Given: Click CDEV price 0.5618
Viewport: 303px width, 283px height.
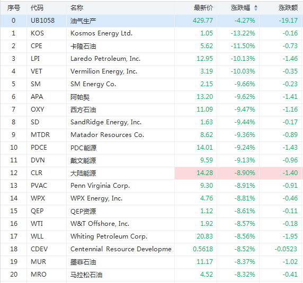Looking at the screenshot, I should tap(203, 249).
